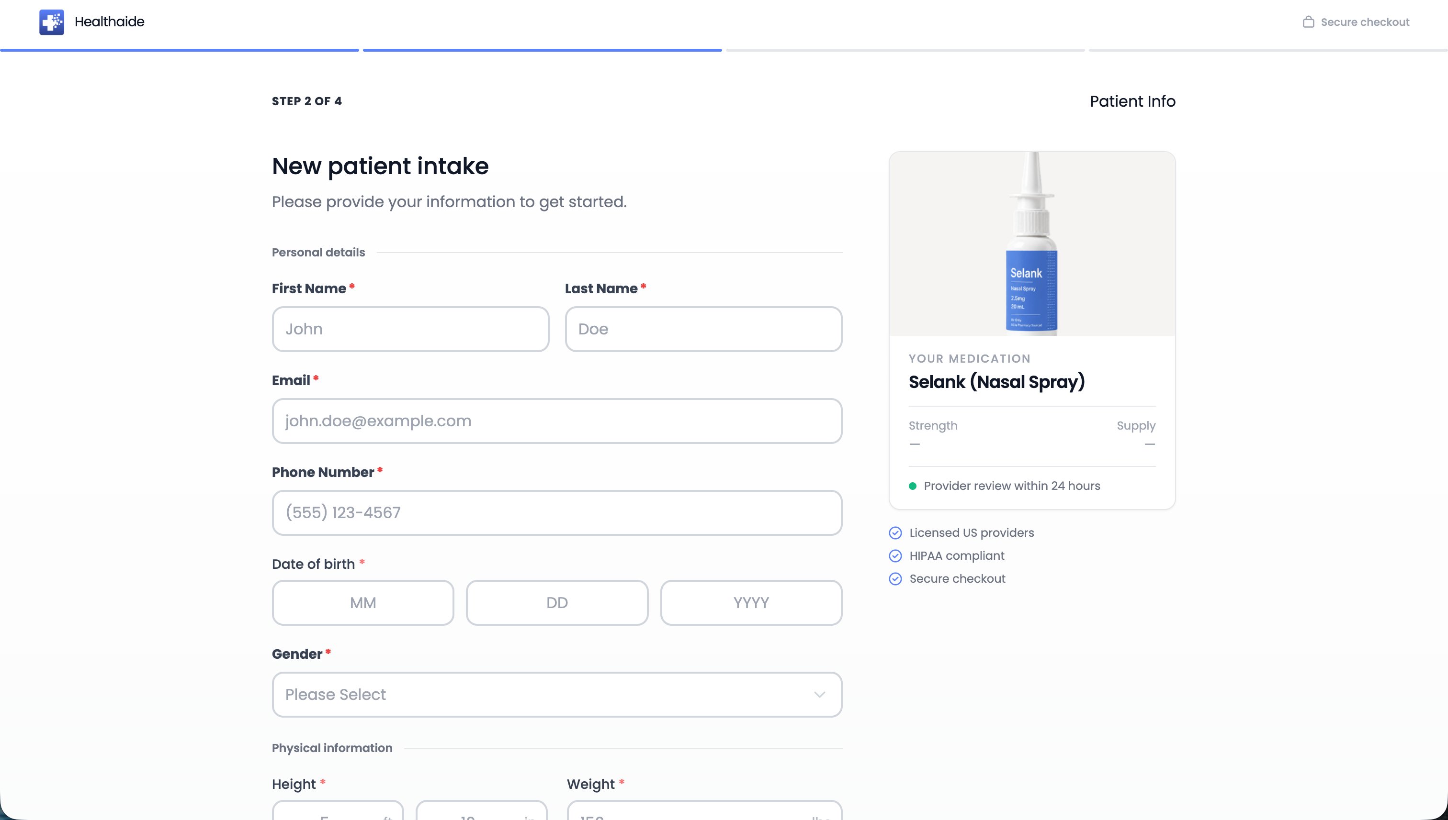This screenshot has width=1448, height=820.
Task: Click into the Email input field
Action: [x=557, y=421]
